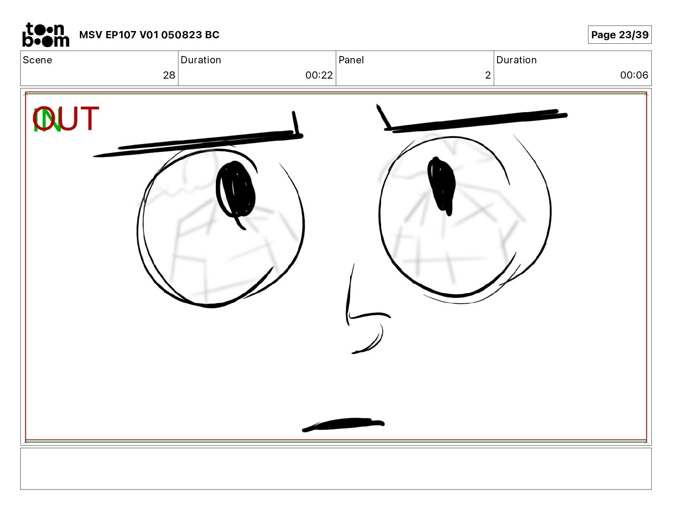Image resolution: width=673 pixels, height=520 pixels.
Task: Select the title text MSV EP107 V01 050823 BC
Action: click(149, 35)
